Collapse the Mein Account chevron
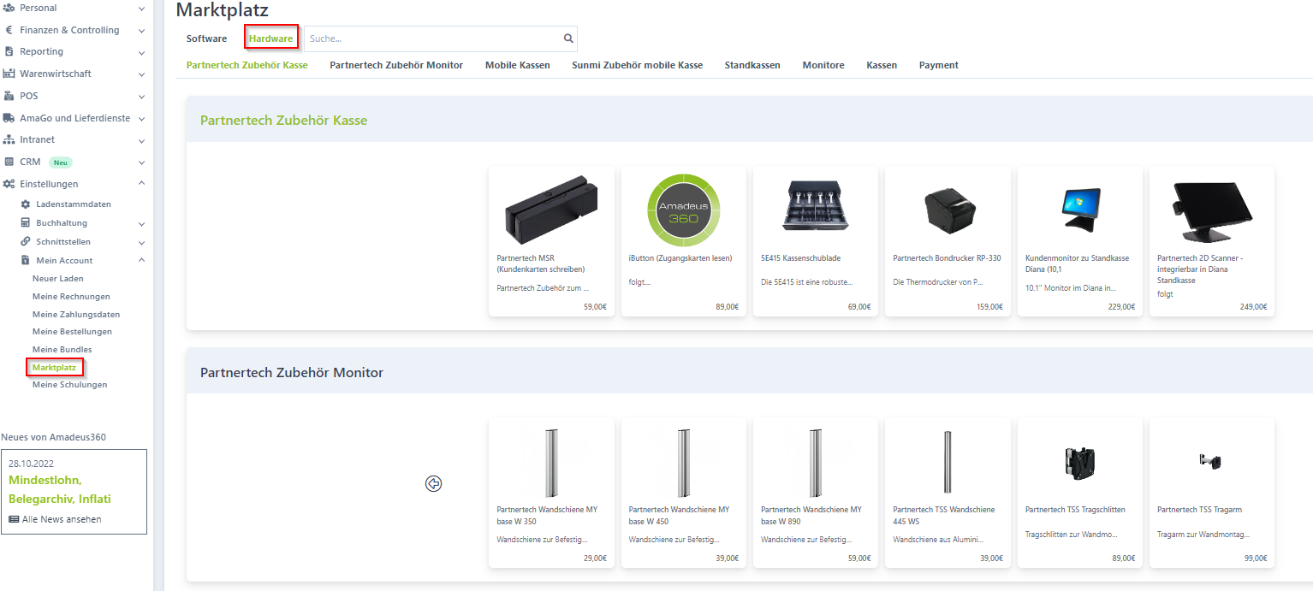Viewport: 1313px width, 591px height. point(141,260)
